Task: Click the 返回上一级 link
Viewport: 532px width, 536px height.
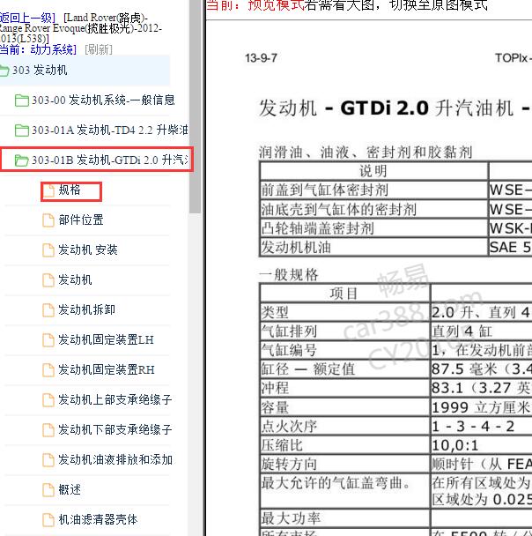Action: [x=27, y=18]
